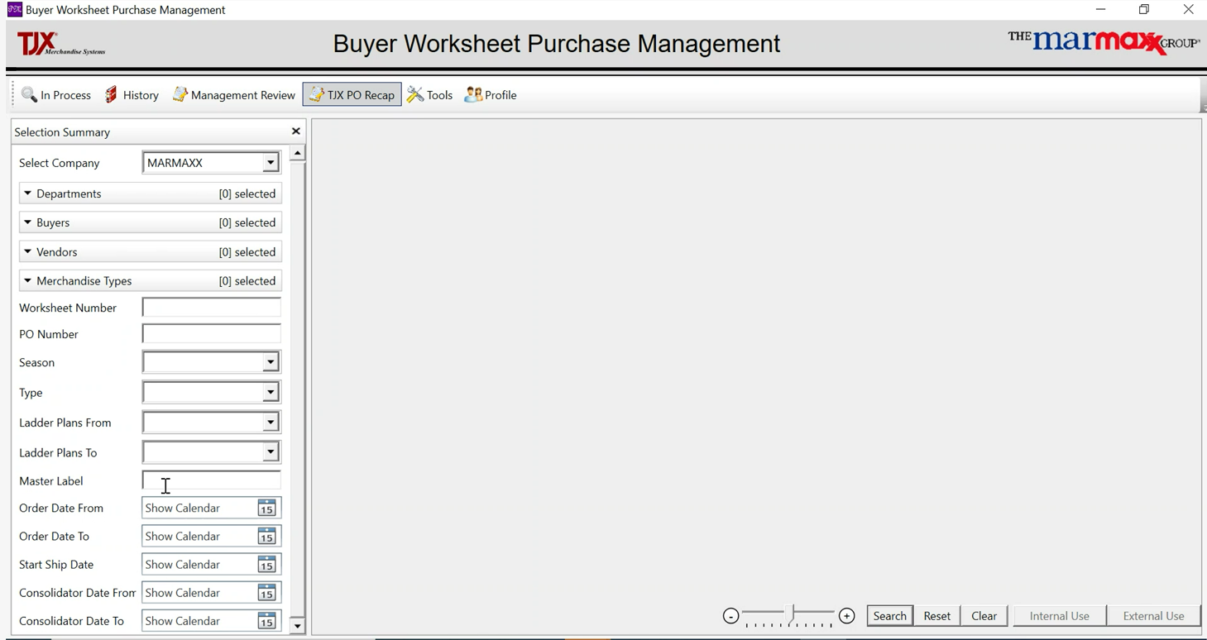Click the zoom slider track
This screenshot has width=1207, height=640.
pyautogui.click(x=788, y=614)
